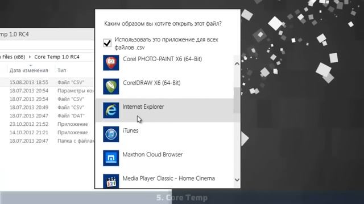This screenshot has height=204, width=364.
Task: Select Explorer row dated 18.07.2013 20:49
Action: click(47, 107)
